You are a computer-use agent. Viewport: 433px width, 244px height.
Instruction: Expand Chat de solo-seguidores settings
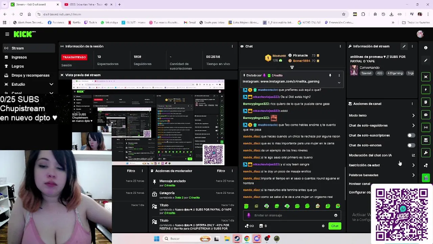pyautogui.click(x=413, y=125)
